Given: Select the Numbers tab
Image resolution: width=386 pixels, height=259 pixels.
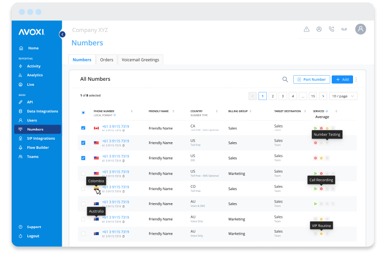Looking at the screenshot, I should [82, 59].
